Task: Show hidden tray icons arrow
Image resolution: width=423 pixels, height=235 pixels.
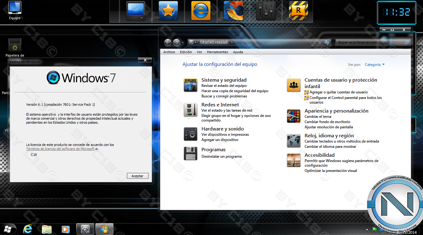Action: coord(367,229)
